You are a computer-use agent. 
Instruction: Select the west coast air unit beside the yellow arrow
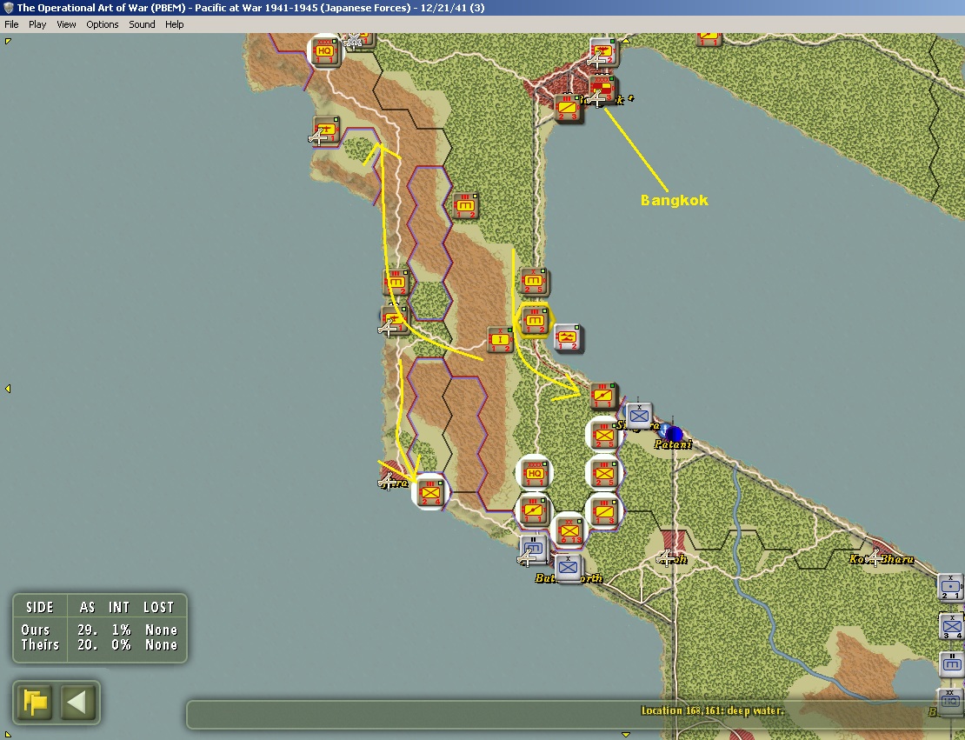point(394,320)
